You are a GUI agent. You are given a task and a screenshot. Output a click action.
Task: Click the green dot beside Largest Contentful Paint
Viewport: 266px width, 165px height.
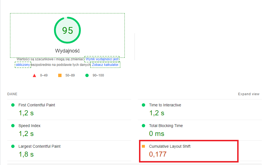tap(13, 146)
